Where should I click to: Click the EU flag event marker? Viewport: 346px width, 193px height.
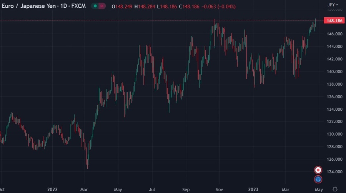point(318,179)
